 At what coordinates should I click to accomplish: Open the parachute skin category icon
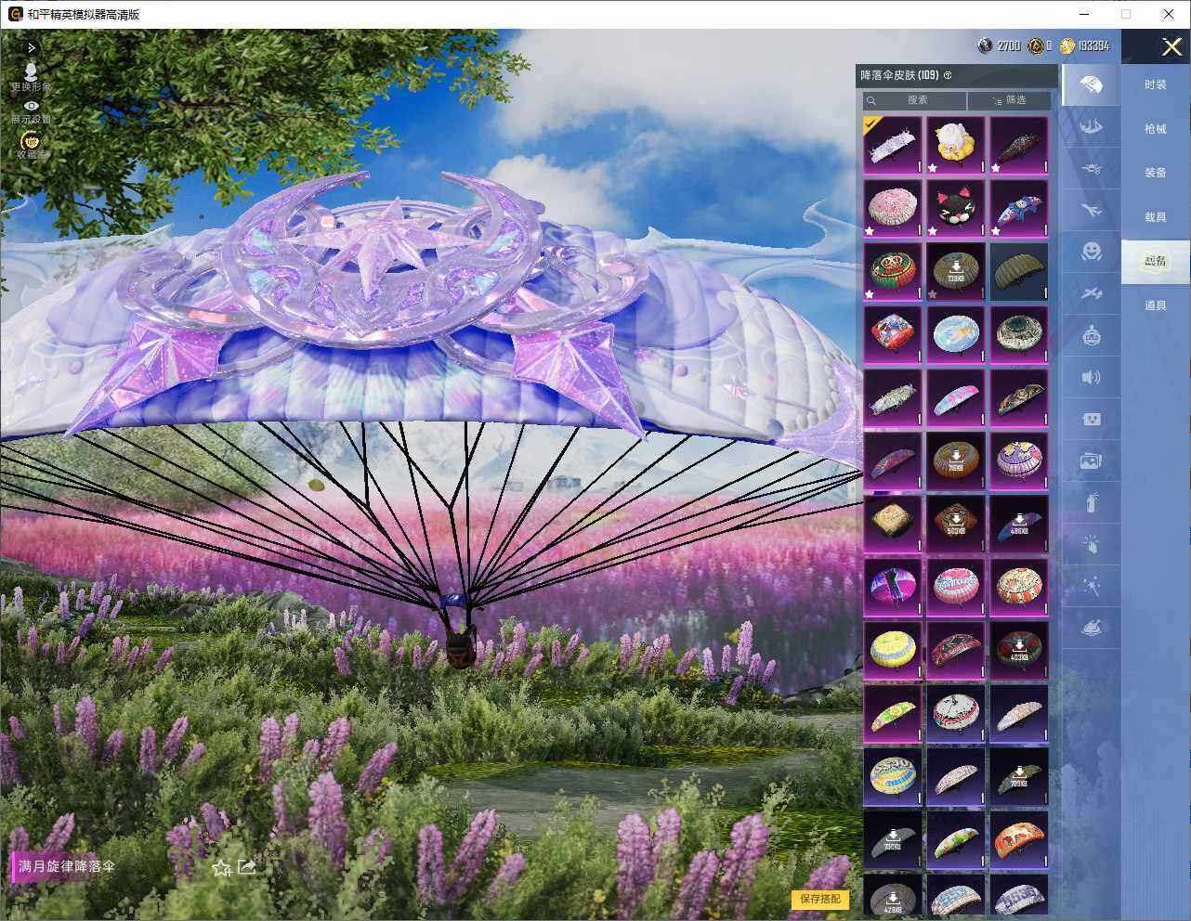click(1091, 85)
